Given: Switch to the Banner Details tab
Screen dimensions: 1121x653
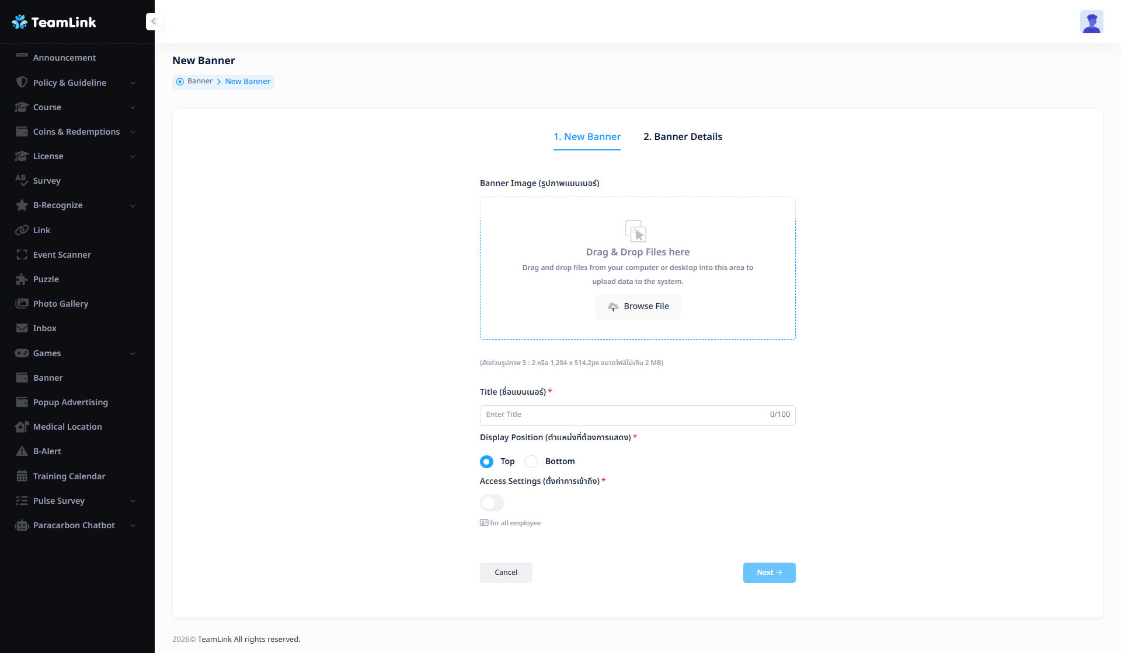Looking at the screenshot, I should 683,137.
